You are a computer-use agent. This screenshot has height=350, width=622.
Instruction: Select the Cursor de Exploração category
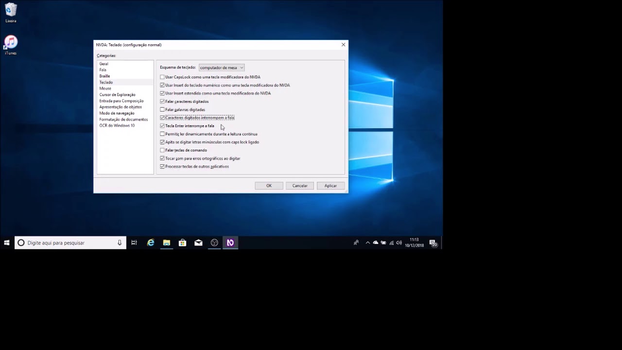click(x=118, y=95)
